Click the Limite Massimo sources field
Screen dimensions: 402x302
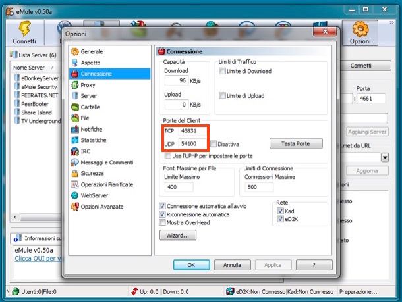[179, 187]
